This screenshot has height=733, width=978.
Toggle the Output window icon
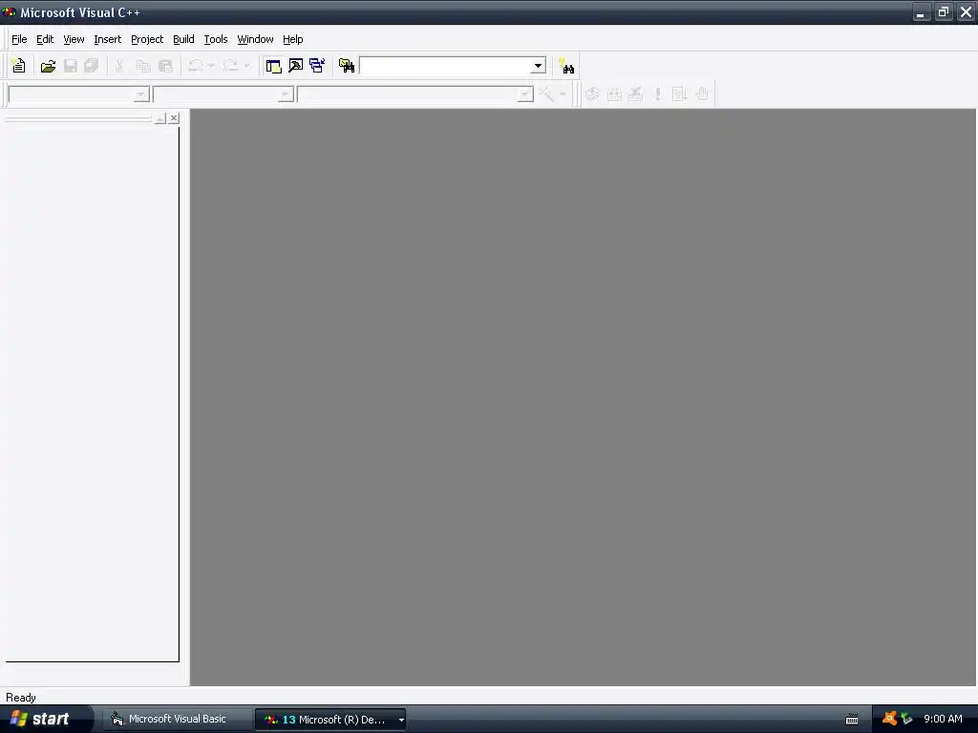296,66
